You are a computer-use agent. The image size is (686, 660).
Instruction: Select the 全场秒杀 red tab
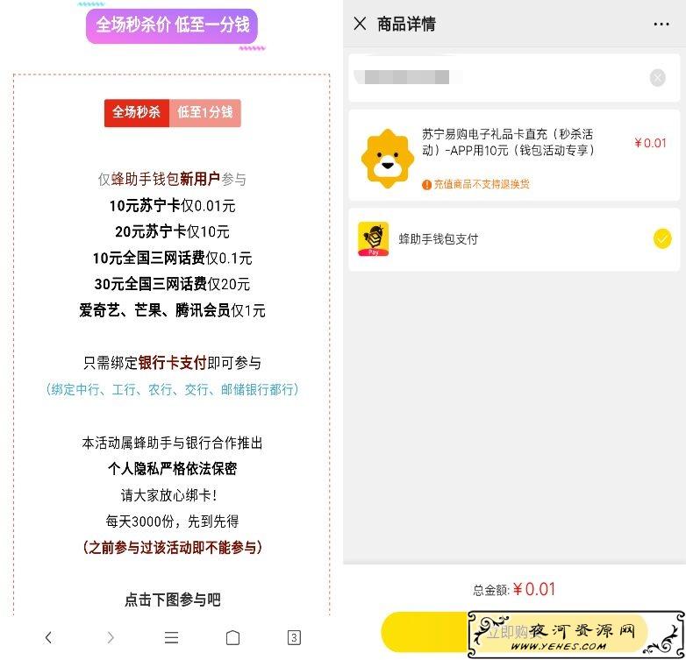pos(137,113)
